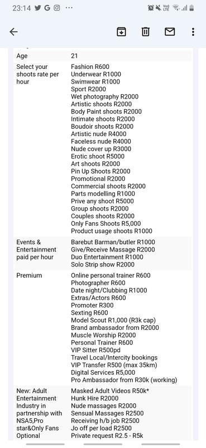The width and height of the screenshot is (206, 448).
Task: Tap the Google notification icon in status bar
Action: point(47,8)
